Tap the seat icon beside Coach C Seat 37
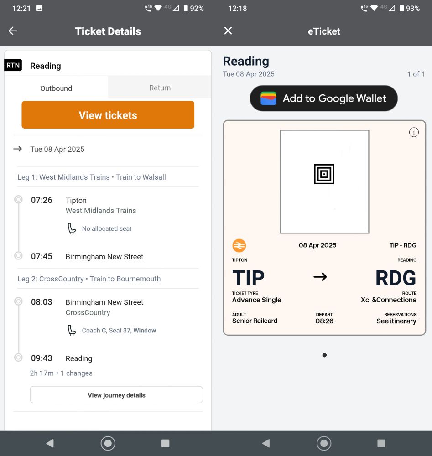Screen dimensions: 432x456 [72, 329]
